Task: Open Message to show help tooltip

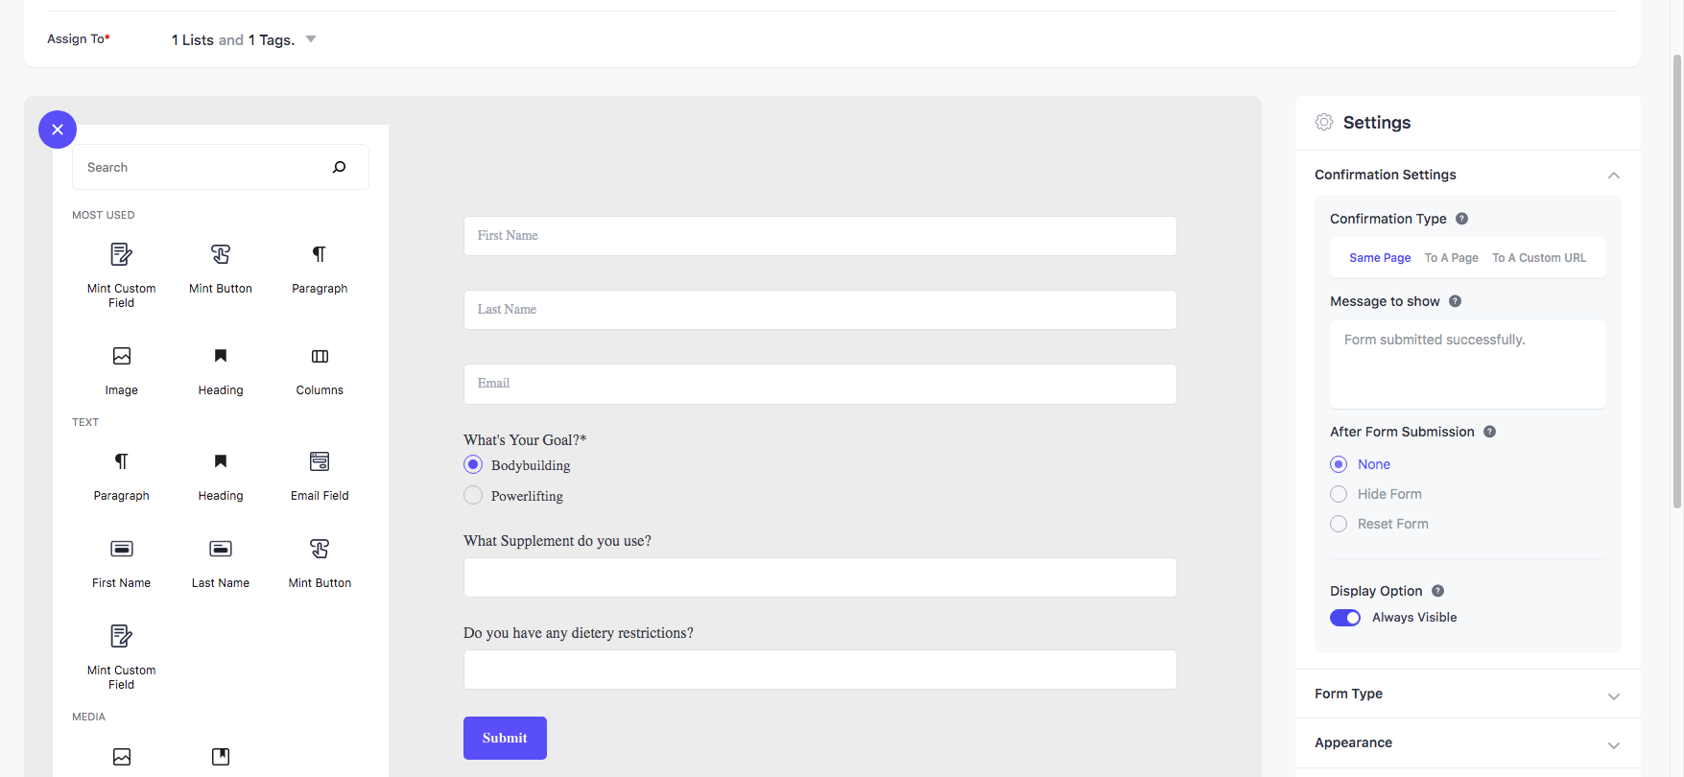Action: [1455, 301]
